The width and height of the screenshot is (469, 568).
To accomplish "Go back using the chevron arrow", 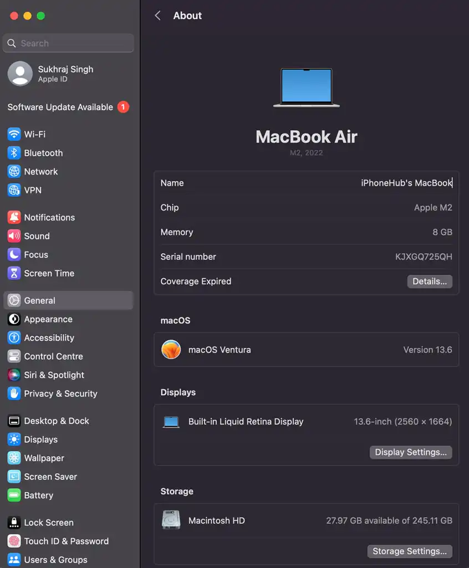I will click(158, 16).
